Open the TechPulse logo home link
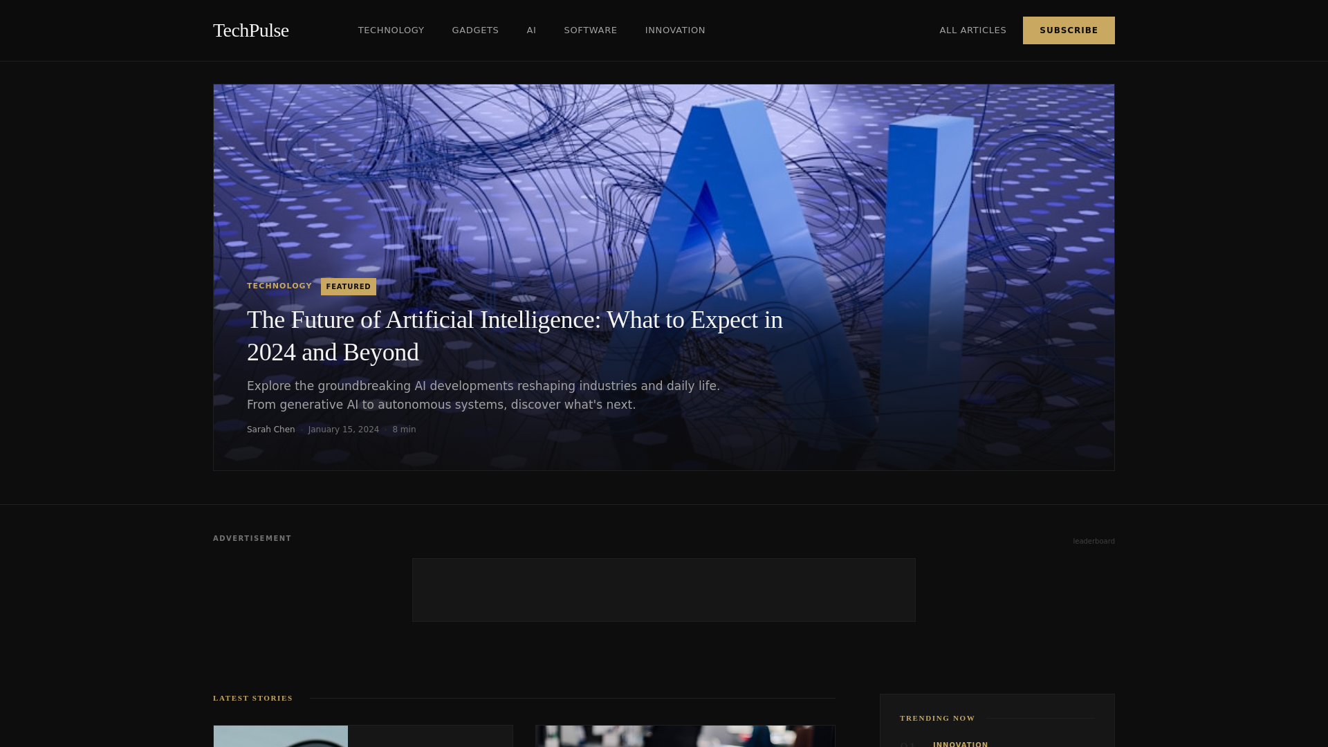This screenshot has width=1328, height=747. (x=250, y=30)
